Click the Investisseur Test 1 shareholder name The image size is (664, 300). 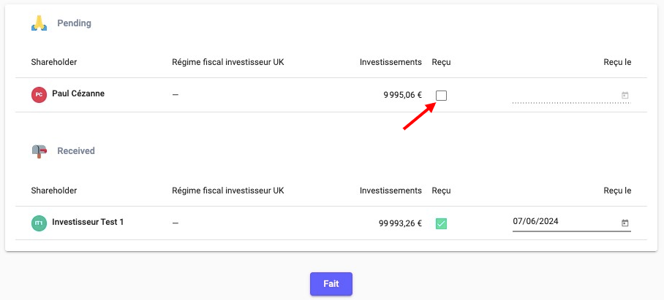click(88, 222)
